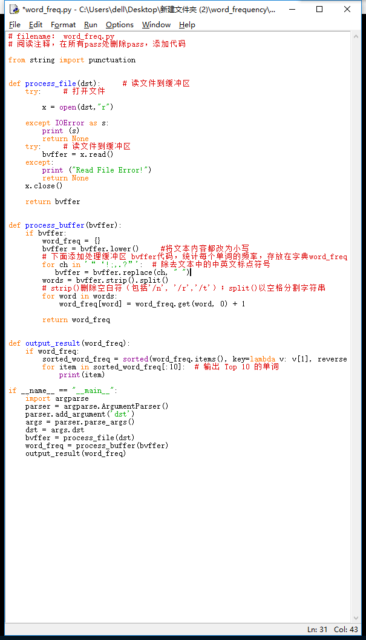Viewport: 366px width, 640px height.
Task: Click the 'if __name__ == "__main__":' line
Action: (x=63, y=391)
